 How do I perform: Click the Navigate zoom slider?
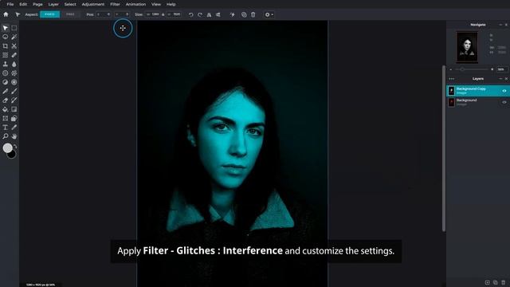[x=472, y=69]
